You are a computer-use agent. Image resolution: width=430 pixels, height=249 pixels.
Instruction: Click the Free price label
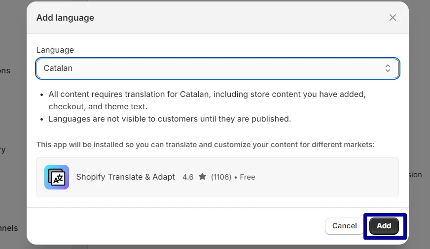pyautogui.click(x=248, y=177)
